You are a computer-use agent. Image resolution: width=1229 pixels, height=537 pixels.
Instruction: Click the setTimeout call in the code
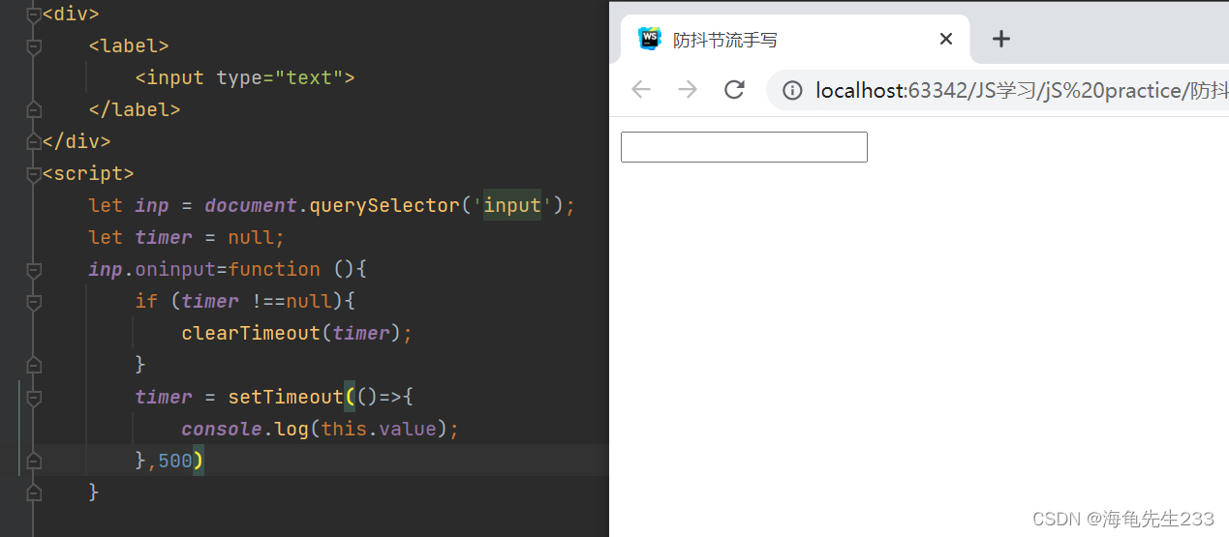click(286, 397)
